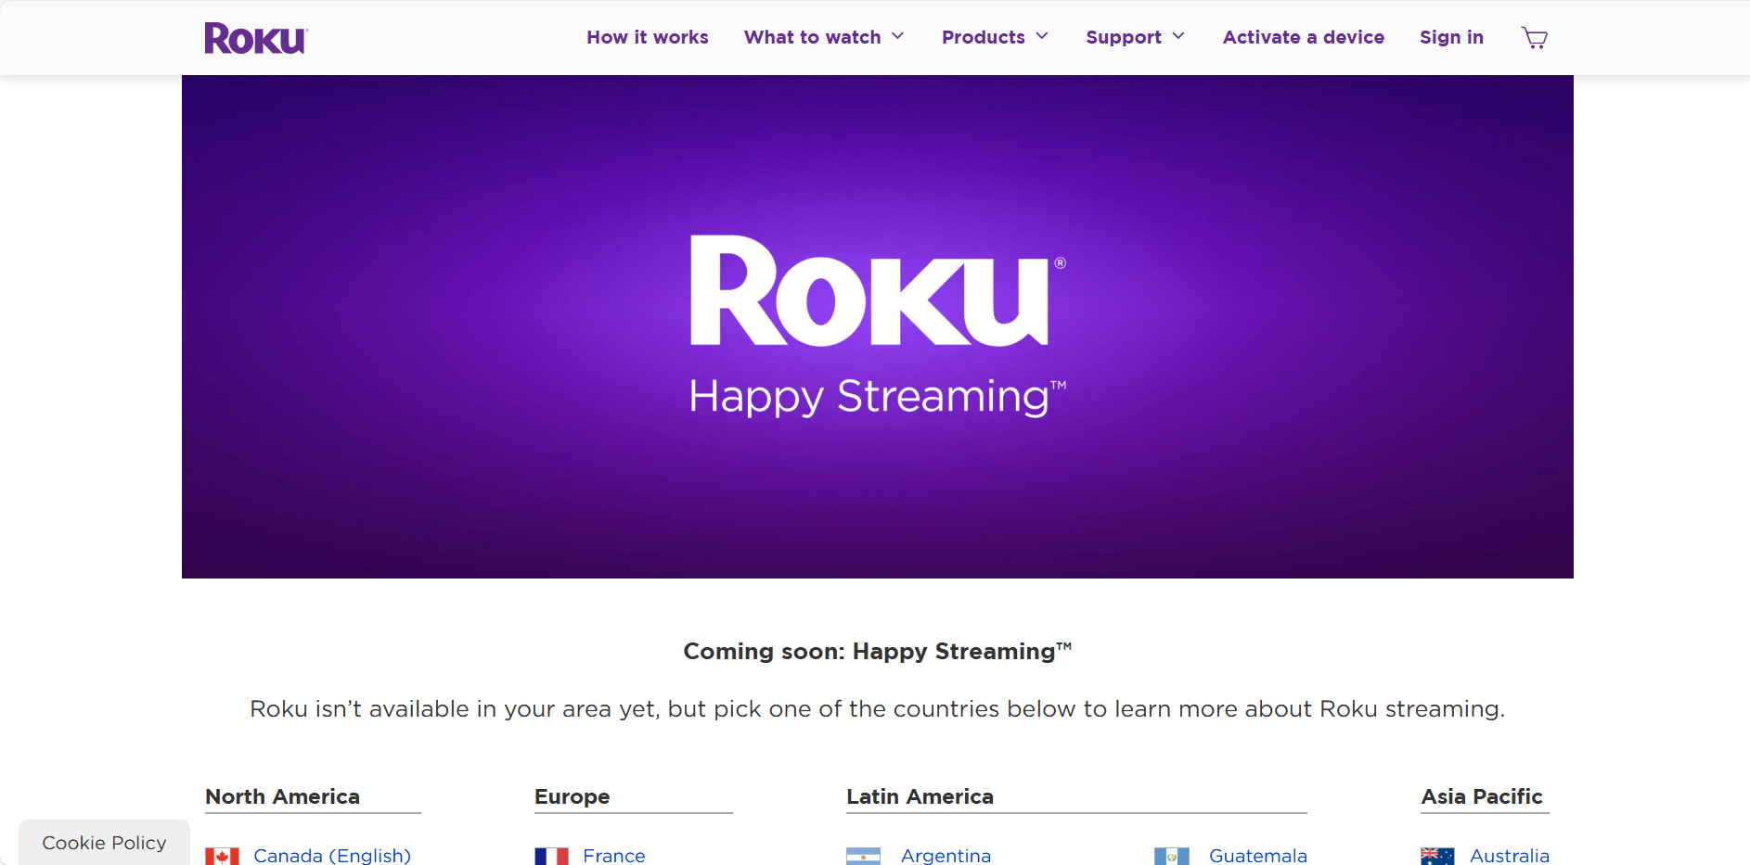The height and width of the screenshot is (865, 1750).
Task: Expand the Support dropdown menu
Action: (1135, 37)
